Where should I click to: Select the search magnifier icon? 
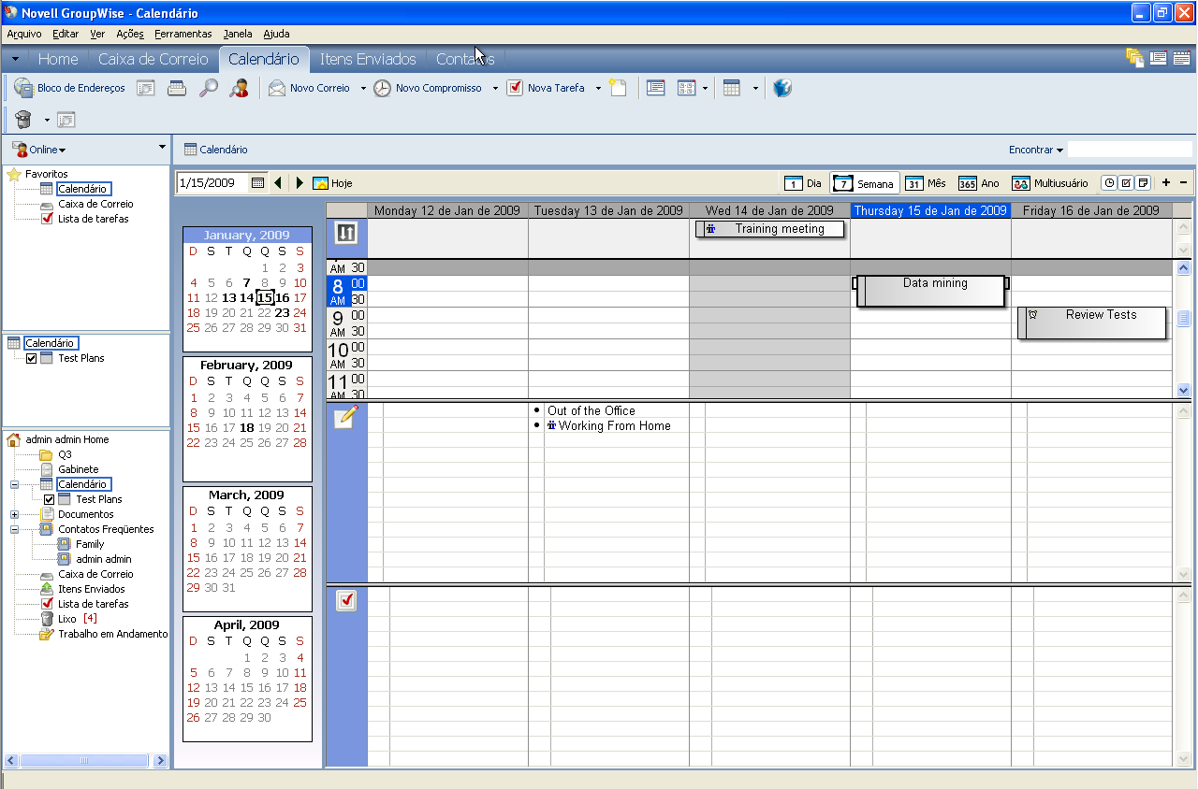[x=208, y=88]
